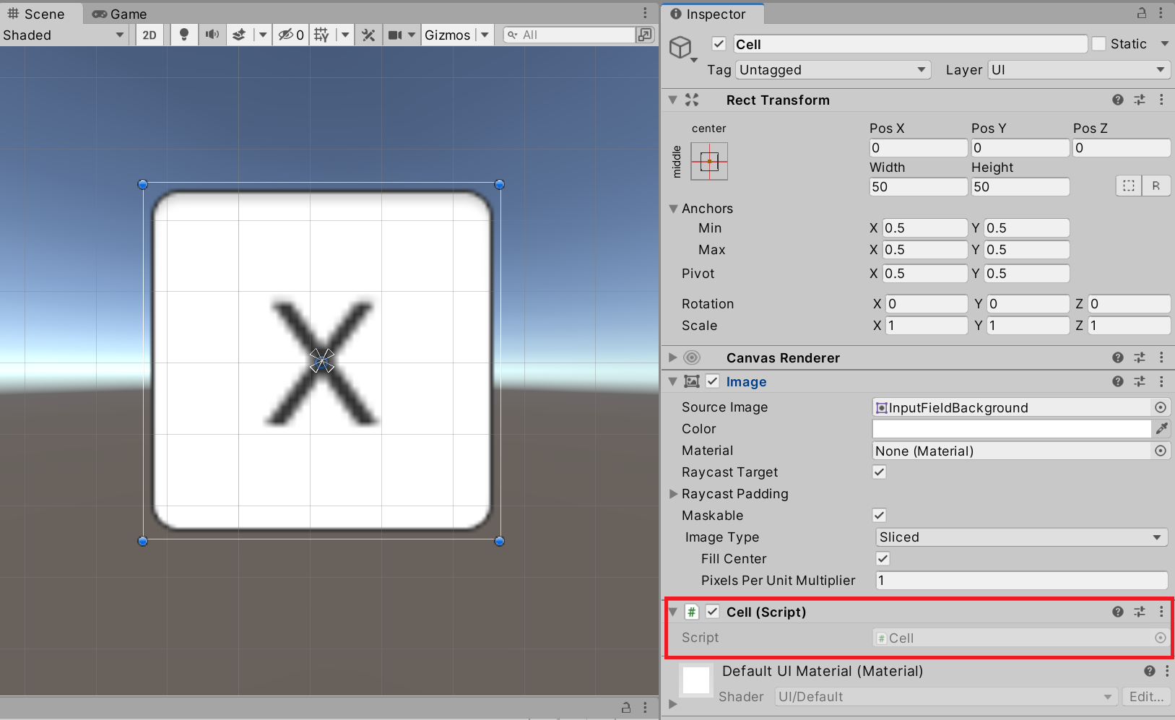Lock the Inspector panel

tap(1142, 13)
